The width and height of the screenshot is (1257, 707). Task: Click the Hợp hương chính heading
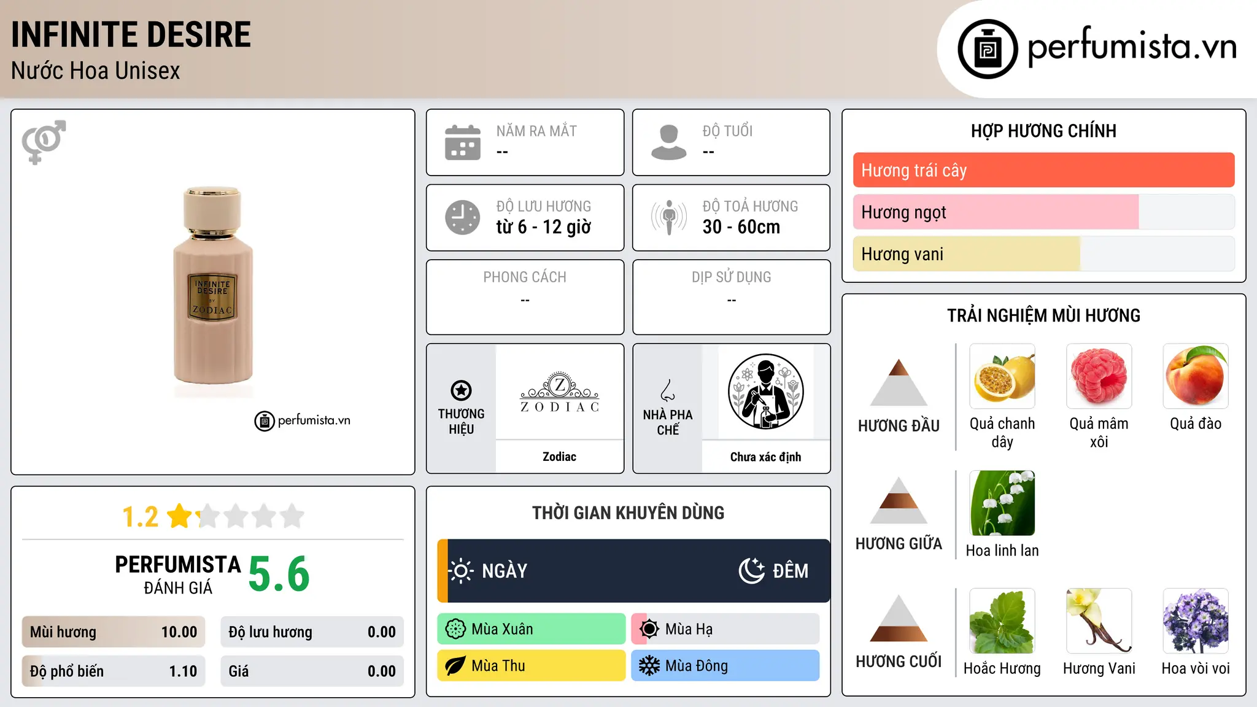click(x=1043, y=131)
